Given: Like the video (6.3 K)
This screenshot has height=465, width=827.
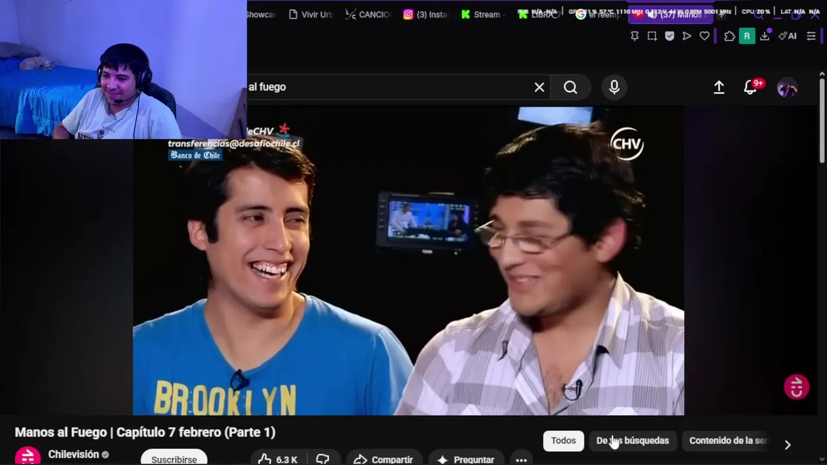Looking at the screenshot, I should tap(277, 459).
